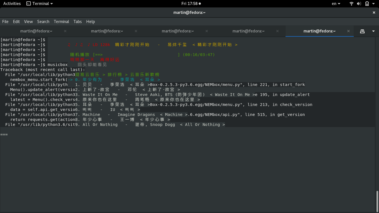Click the Activities button
Image resolution: width=379 pixels, height=213 pixels.
click(x=12, y=3)
